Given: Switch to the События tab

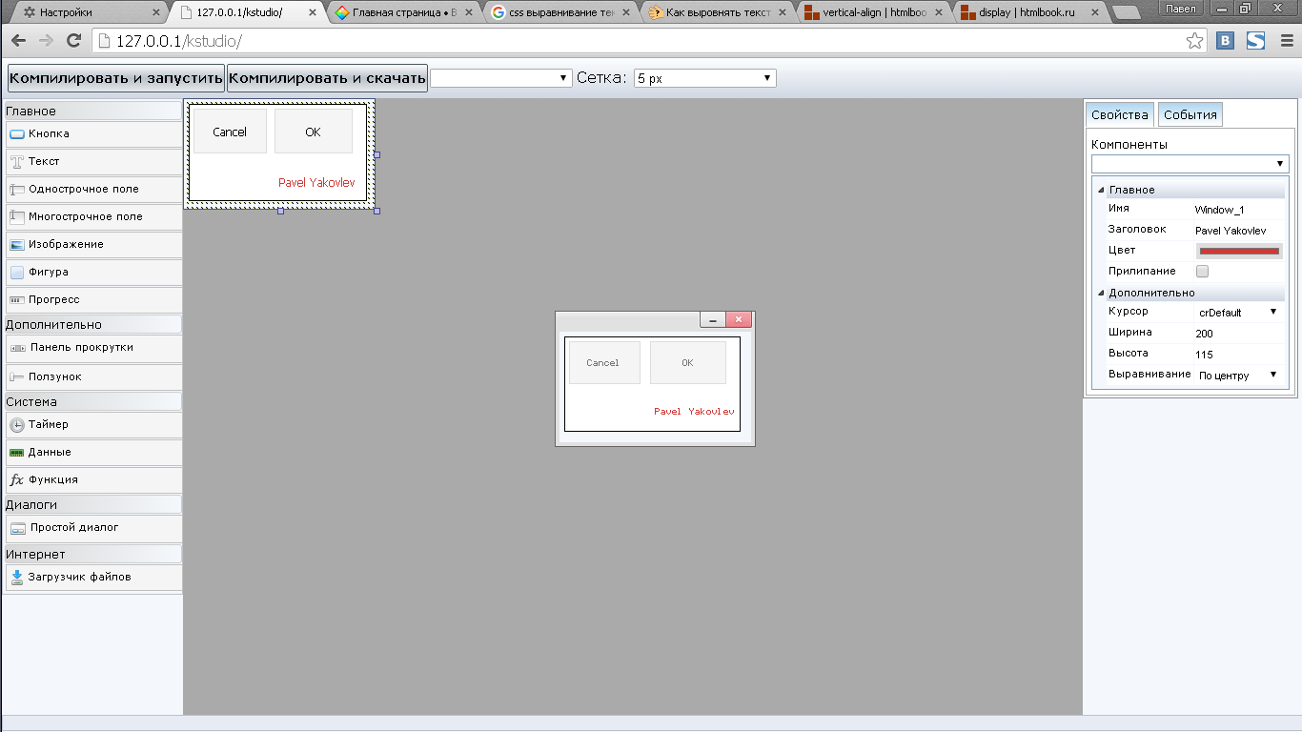Looking at the screenshot, I should [1190, 114].
